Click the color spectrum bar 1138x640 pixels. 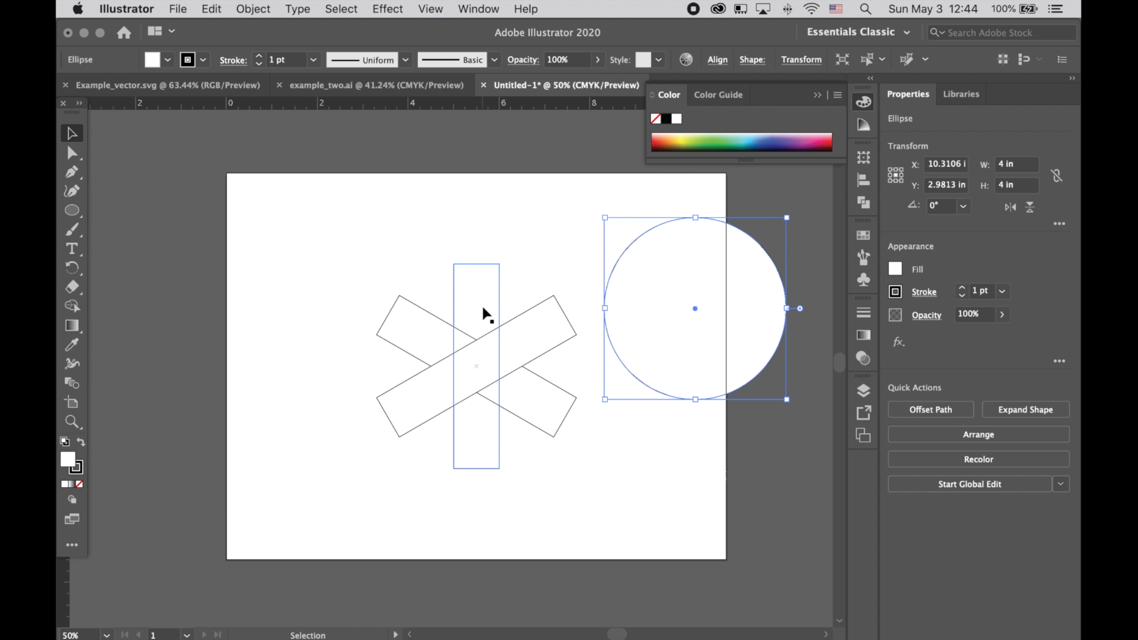tap(741, 142)
